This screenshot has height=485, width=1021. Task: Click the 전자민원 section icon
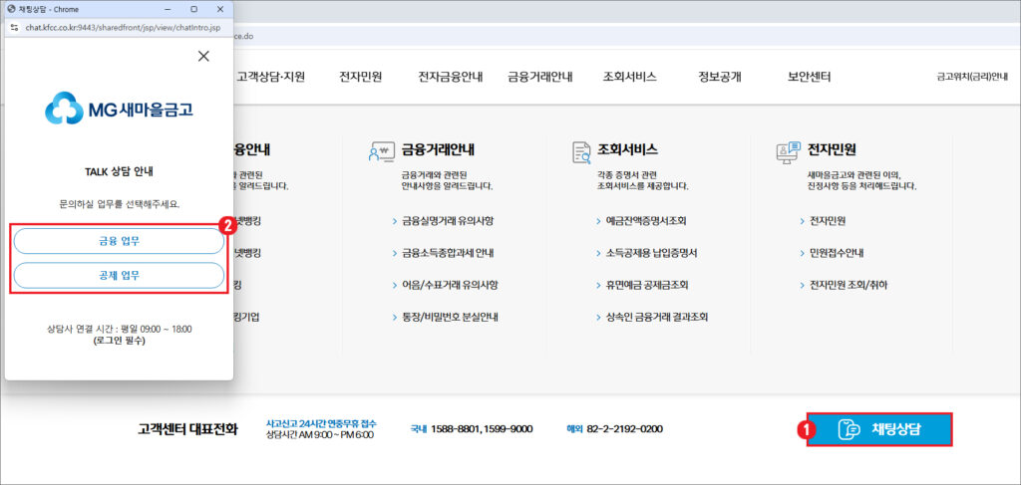(789, 151)
